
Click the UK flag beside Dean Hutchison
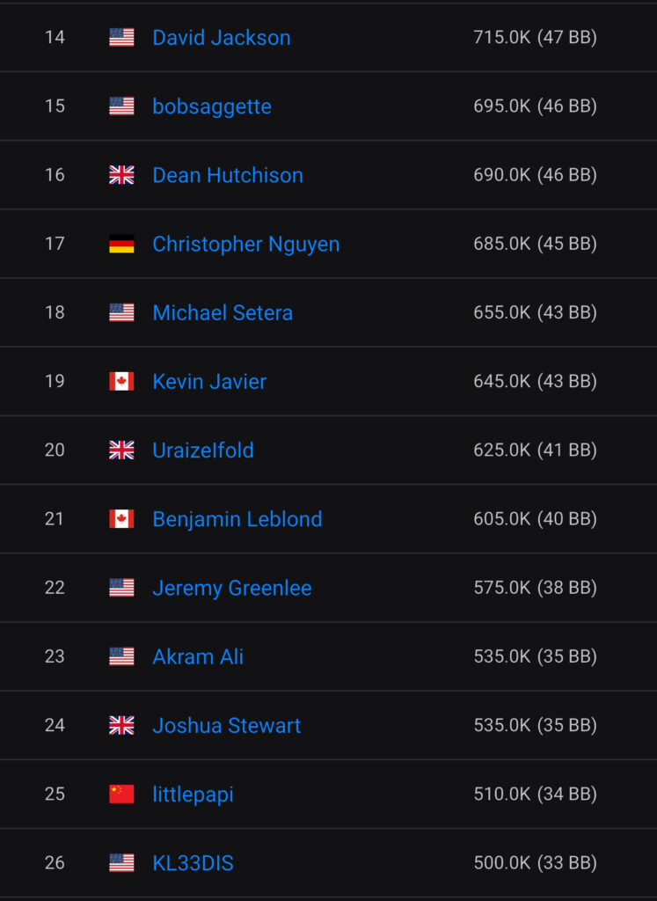(121, 175)
